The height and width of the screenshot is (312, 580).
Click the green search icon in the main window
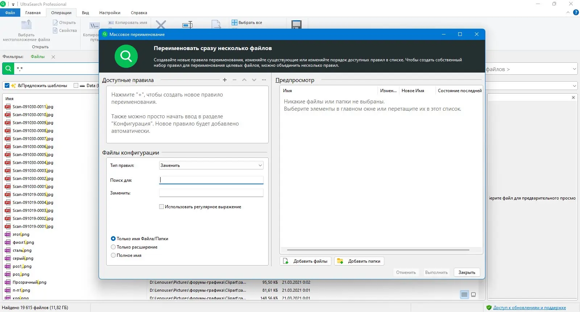coord(8,68)
